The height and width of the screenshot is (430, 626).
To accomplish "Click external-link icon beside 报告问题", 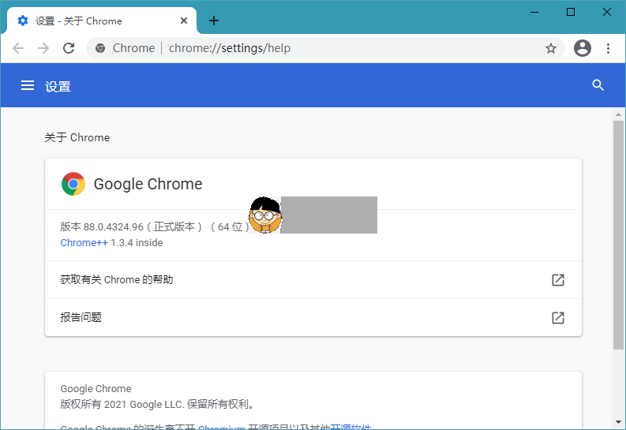I will point(558,317).
